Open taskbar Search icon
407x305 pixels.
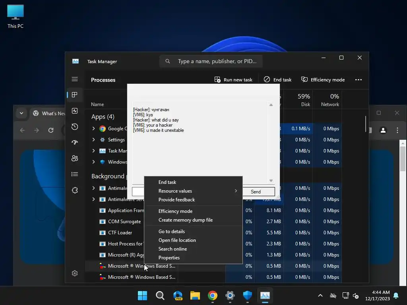[160, 295]
